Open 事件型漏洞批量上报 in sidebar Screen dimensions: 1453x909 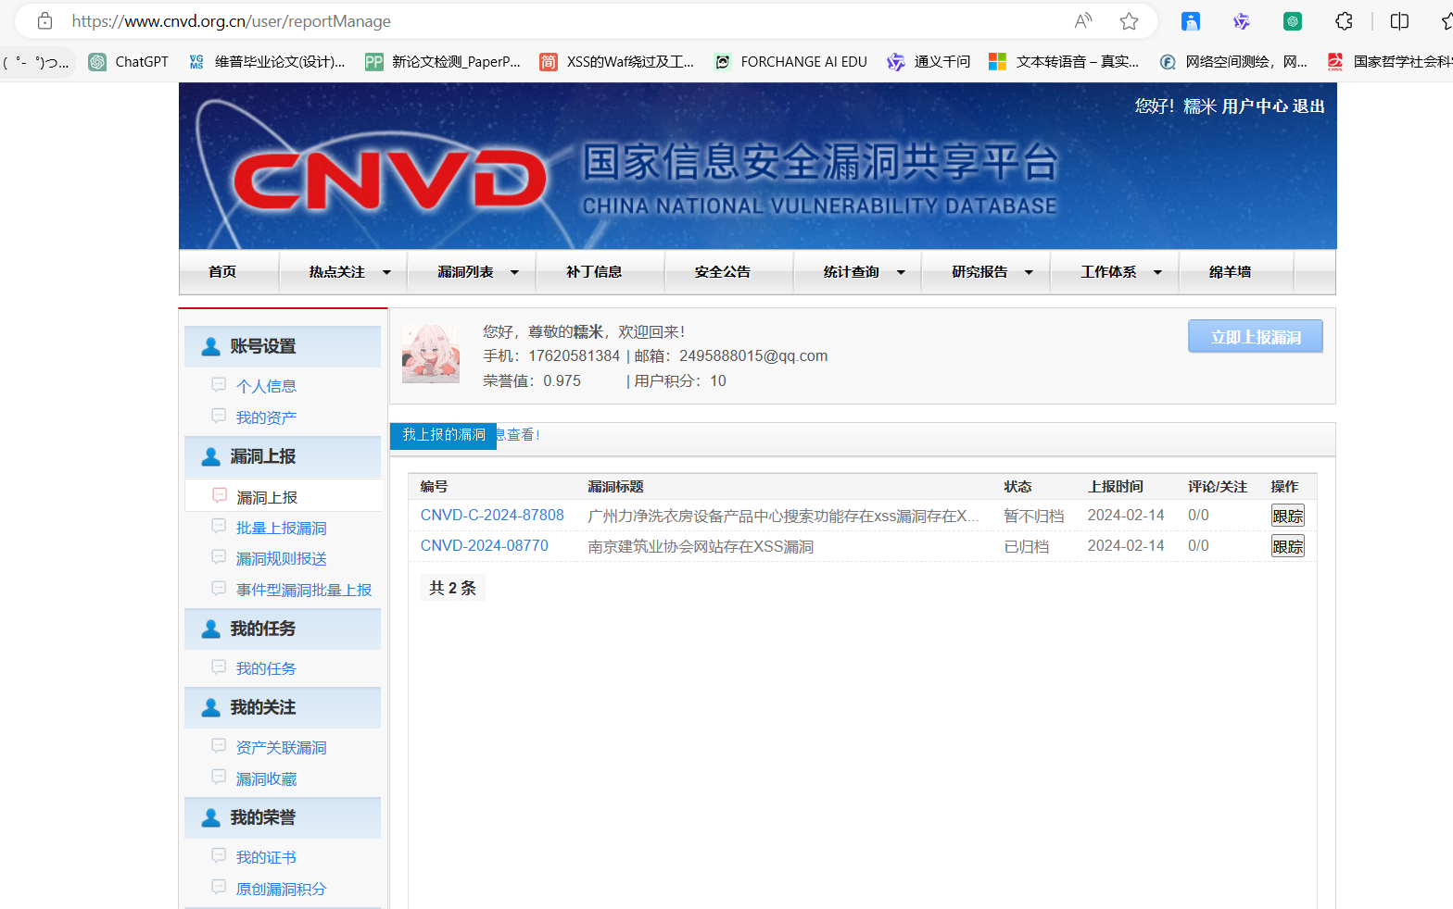coord(304,590)
